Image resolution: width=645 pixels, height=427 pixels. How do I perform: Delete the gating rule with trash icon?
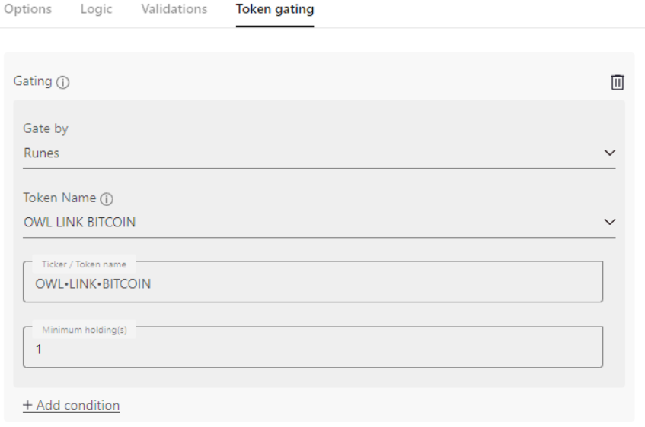tap(618, 82)
